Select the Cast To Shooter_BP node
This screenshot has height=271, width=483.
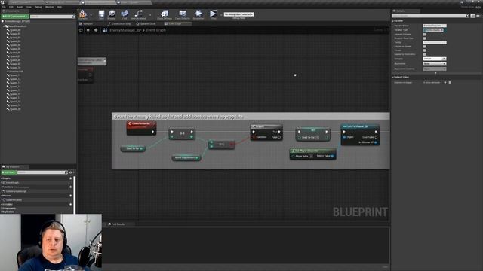pos(360,135)
